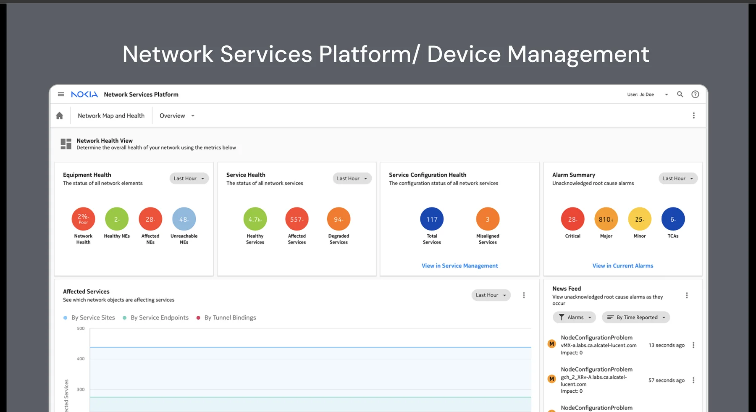Select the Misaligned Services 3 circle
This screenshot has width=756, height=412.
coord(488,219)
